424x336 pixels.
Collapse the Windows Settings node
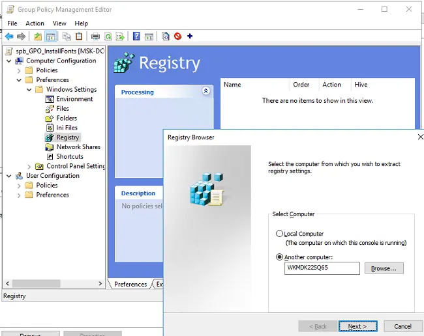click(x=29, y=90)
